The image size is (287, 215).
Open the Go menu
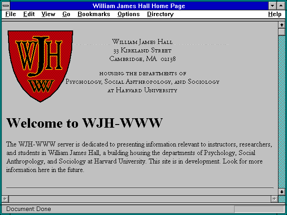66,14
